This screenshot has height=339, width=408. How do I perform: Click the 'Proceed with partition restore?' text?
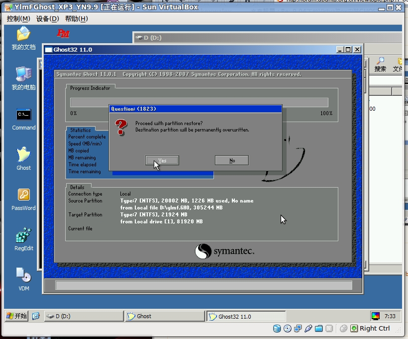tap(169, 123)
